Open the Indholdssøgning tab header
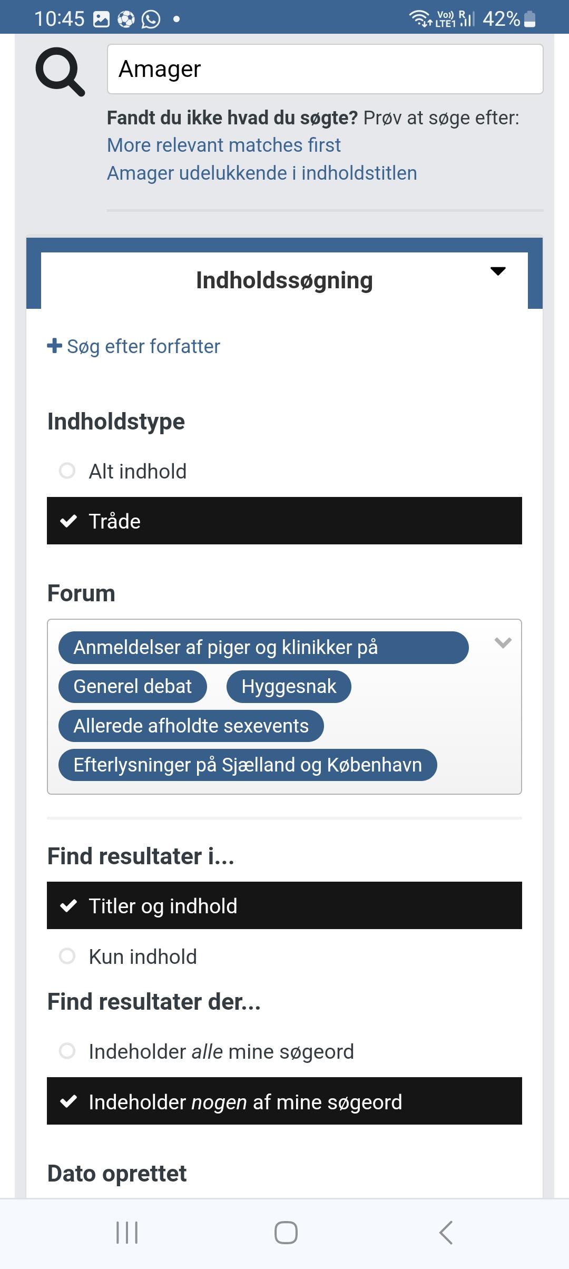This screenshot has height=1269, width=569. click(284, 280)
